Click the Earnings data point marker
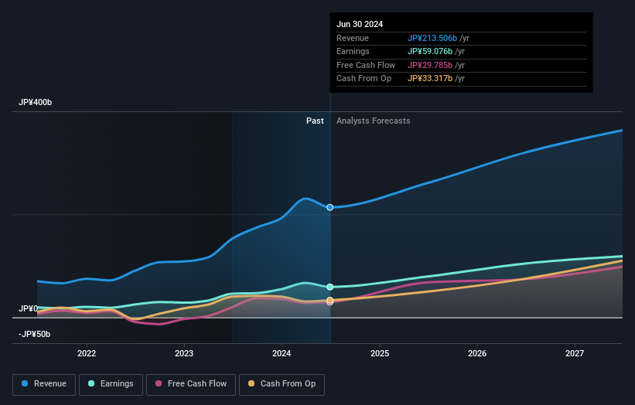The image size is (635, 405). 330,287
